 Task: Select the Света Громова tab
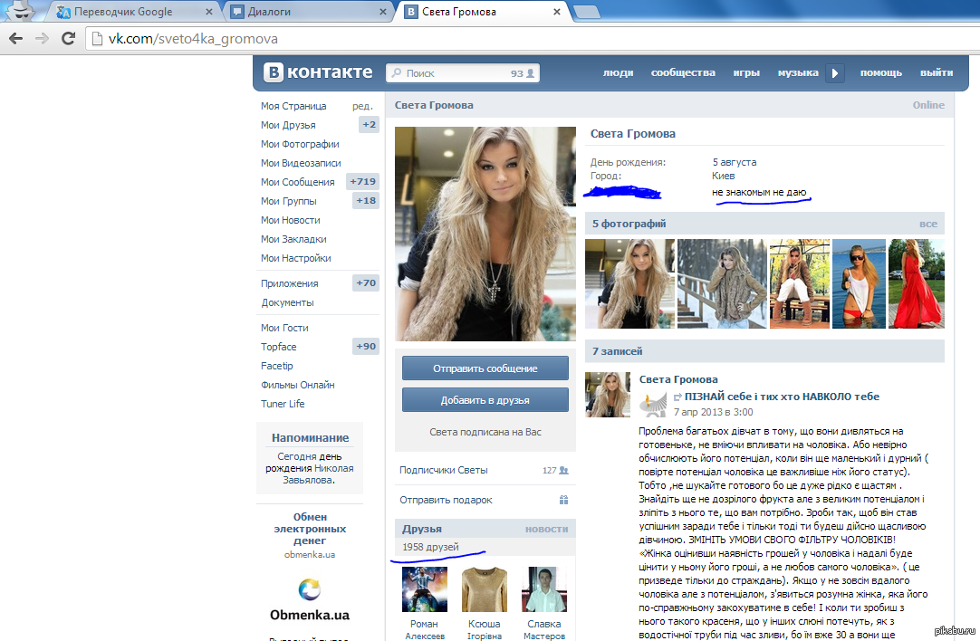pos(481,12)
